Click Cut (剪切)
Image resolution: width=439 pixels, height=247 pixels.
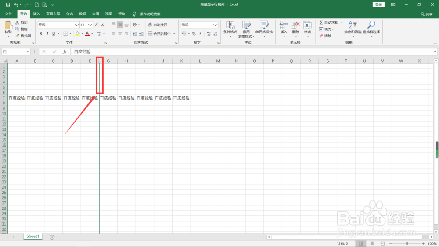(x=22, y=22)
